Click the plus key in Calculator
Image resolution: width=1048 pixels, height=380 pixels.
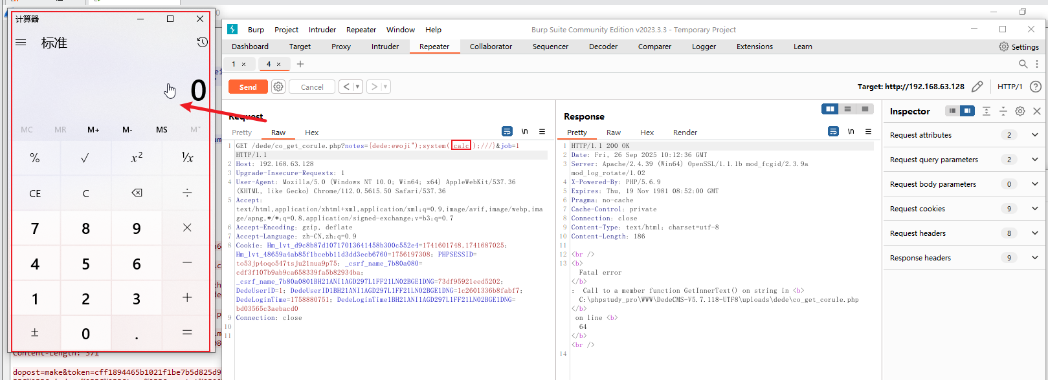pyautogui.click(x=187, y=298)
